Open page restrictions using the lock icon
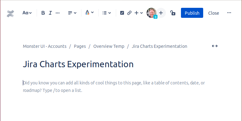Screen dimensions: 242x121 tap(173, 13)
